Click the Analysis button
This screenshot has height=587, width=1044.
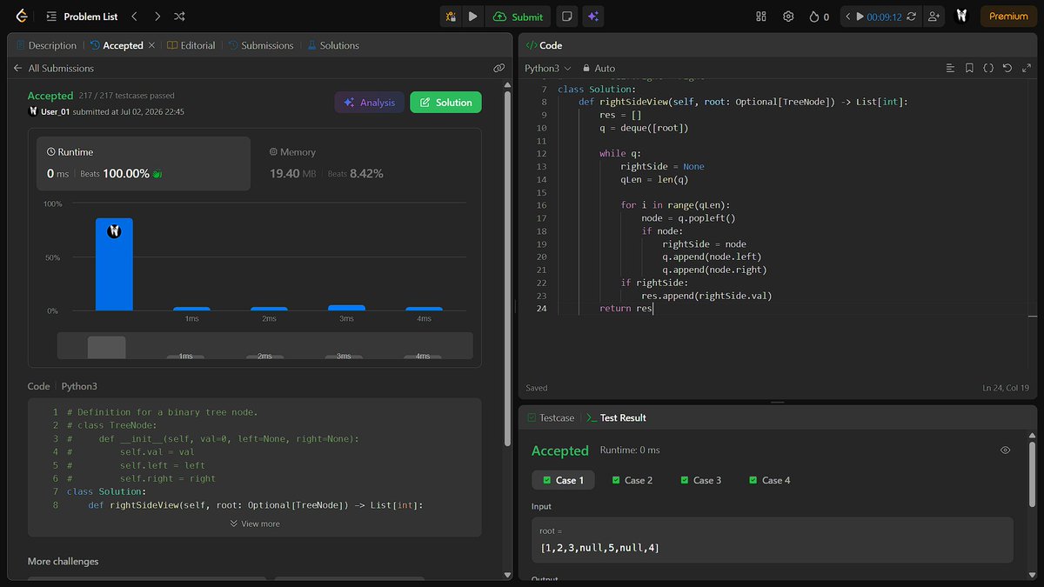[x=370, y=103]
